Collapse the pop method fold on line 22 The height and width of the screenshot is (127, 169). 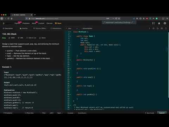pyautogui.click(x=70, y=77)
